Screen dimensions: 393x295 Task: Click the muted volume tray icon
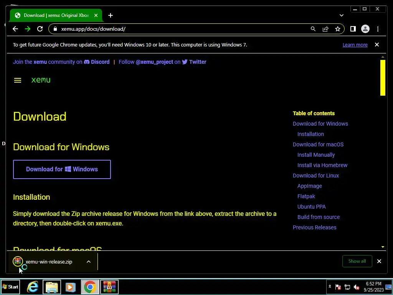pos(356,287)
